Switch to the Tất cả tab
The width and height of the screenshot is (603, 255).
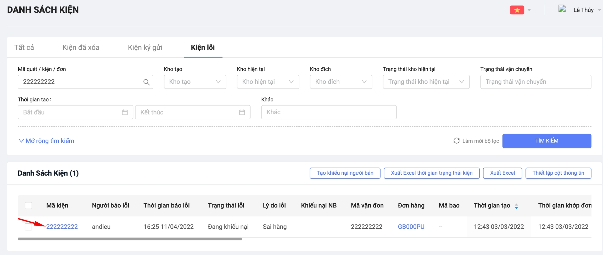[24, 48]
